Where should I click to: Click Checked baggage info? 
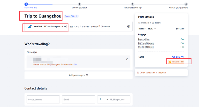coord(146,47)
